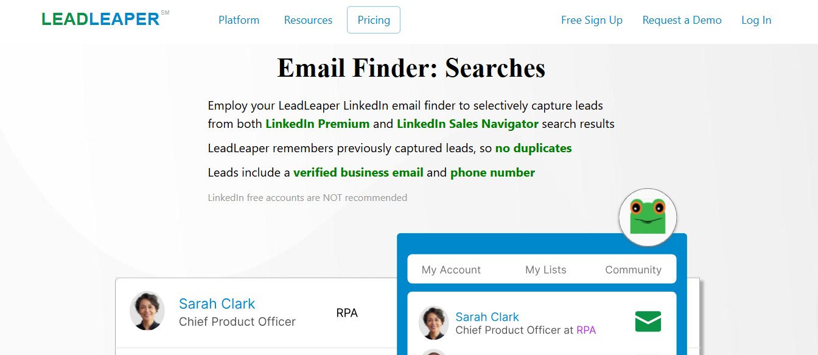Click Sarah Clark's profile photo on the white card
Image resolution: width=818 pixels, height=355 pixels.
pyautogui.click(x=147, y=311)
